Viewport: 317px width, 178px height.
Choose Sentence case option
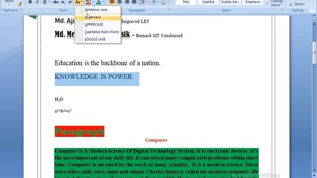(x=98, y=10)
